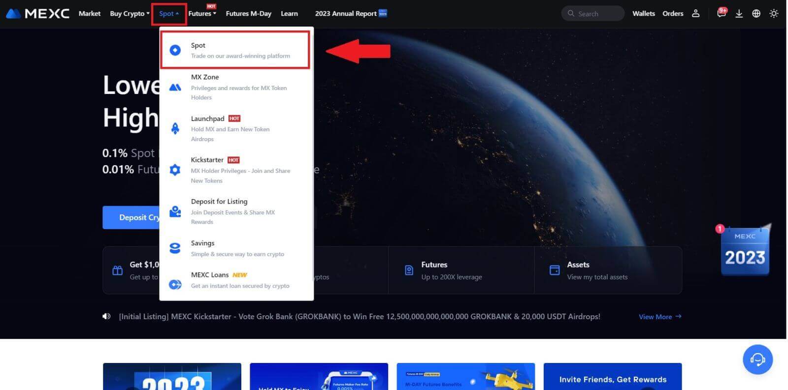Click the announcement speaker icon

[x=106, y=316]
